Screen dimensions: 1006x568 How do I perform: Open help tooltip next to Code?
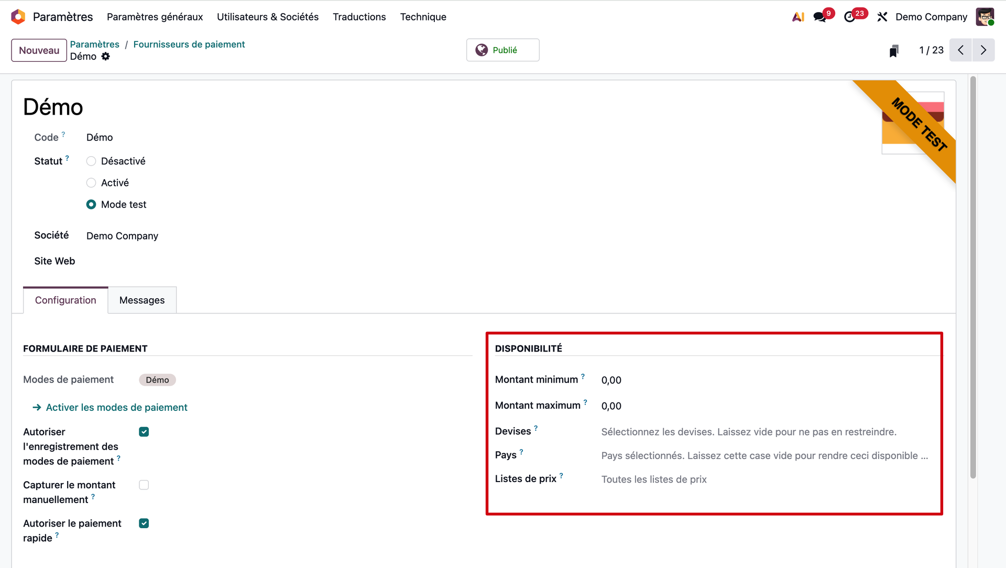63,134
